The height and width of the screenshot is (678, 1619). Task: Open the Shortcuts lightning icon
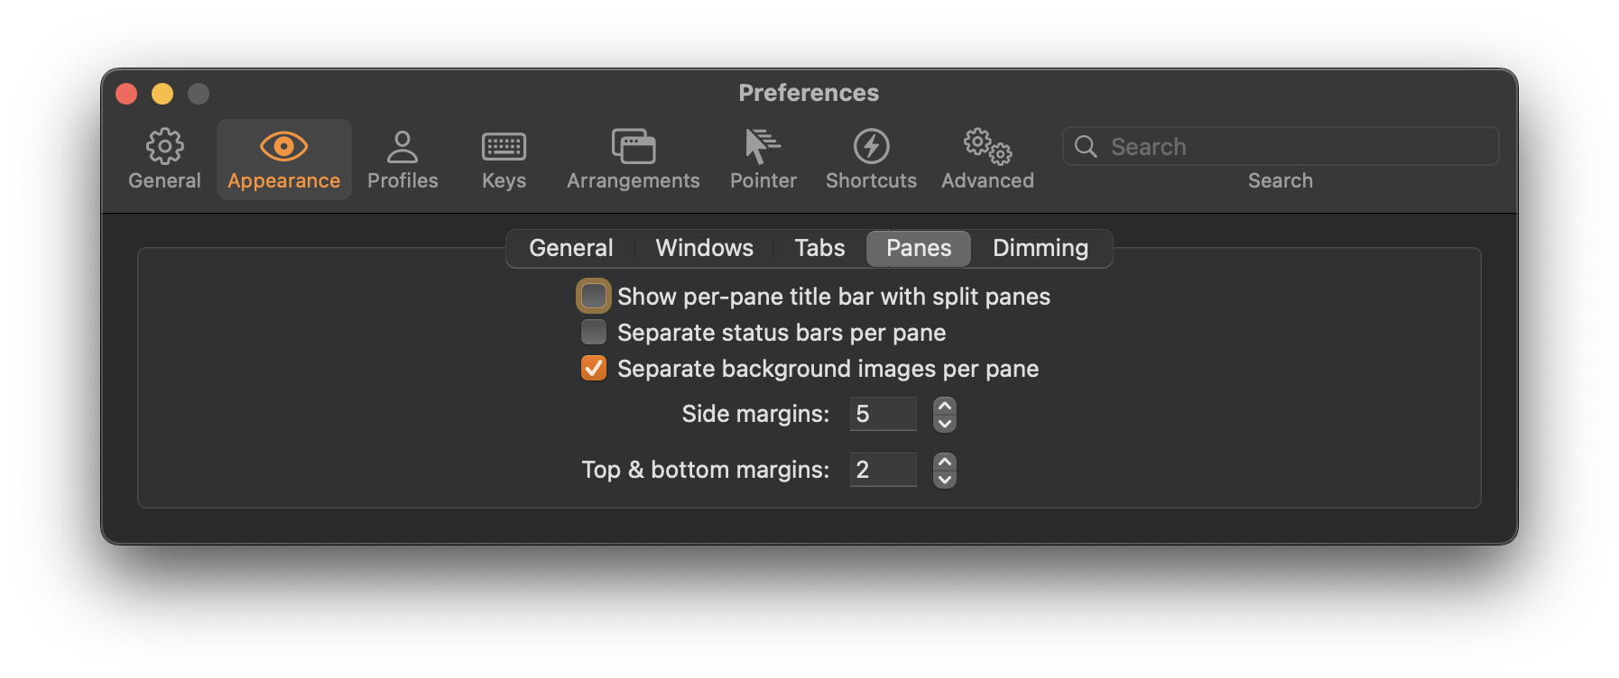(x=870, y=159)
